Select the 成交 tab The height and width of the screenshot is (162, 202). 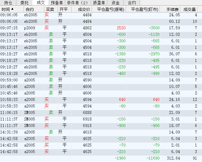click(41, 3)
